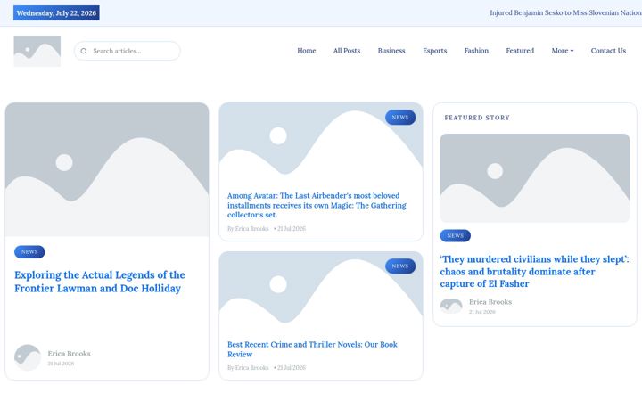Viewport: 642px width, 401px height.
Task: Click NEWS badge on Crime Thriller card
Action: (x=400, y=266)
